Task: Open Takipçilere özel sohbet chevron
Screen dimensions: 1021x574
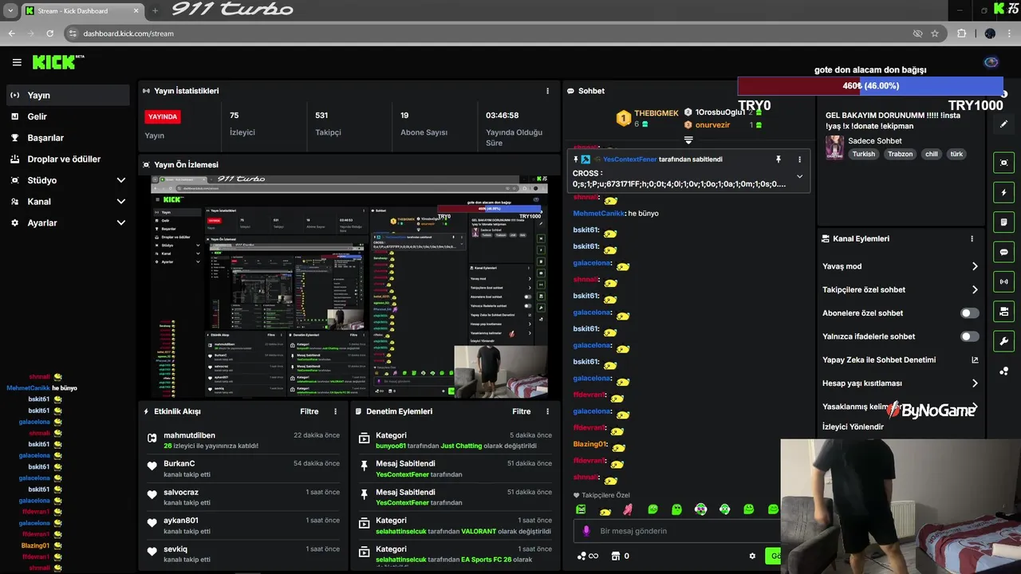Action: (x=975, y=289)
